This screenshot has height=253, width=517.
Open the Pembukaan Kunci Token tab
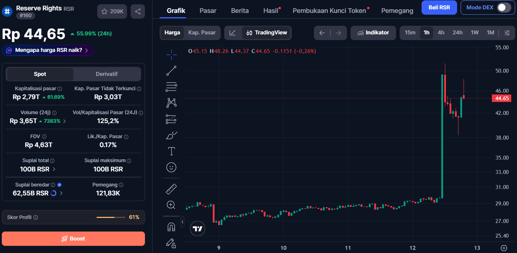coord(329,11)
